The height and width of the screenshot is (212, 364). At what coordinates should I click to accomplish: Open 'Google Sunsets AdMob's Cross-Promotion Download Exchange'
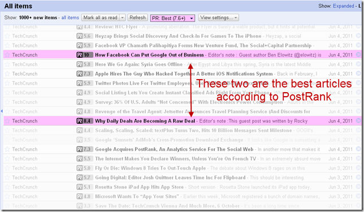pos(169,140)
